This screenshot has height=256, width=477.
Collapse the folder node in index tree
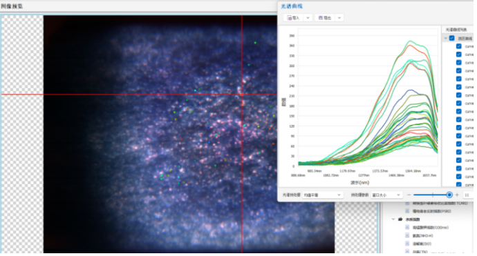(393, 219)
